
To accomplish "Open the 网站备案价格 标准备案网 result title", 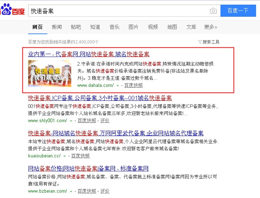I will tap(88, 168).
